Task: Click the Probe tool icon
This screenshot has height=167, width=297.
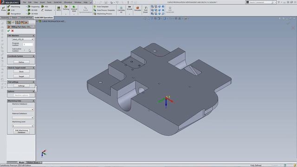Action: coord(3,8)
